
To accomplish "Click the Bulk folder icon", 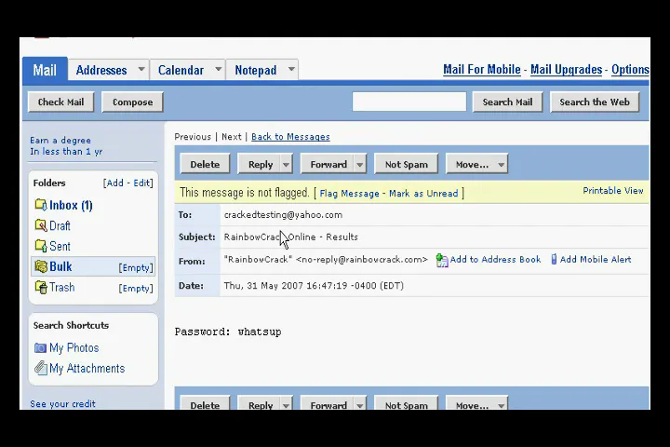I will point(41,266).
